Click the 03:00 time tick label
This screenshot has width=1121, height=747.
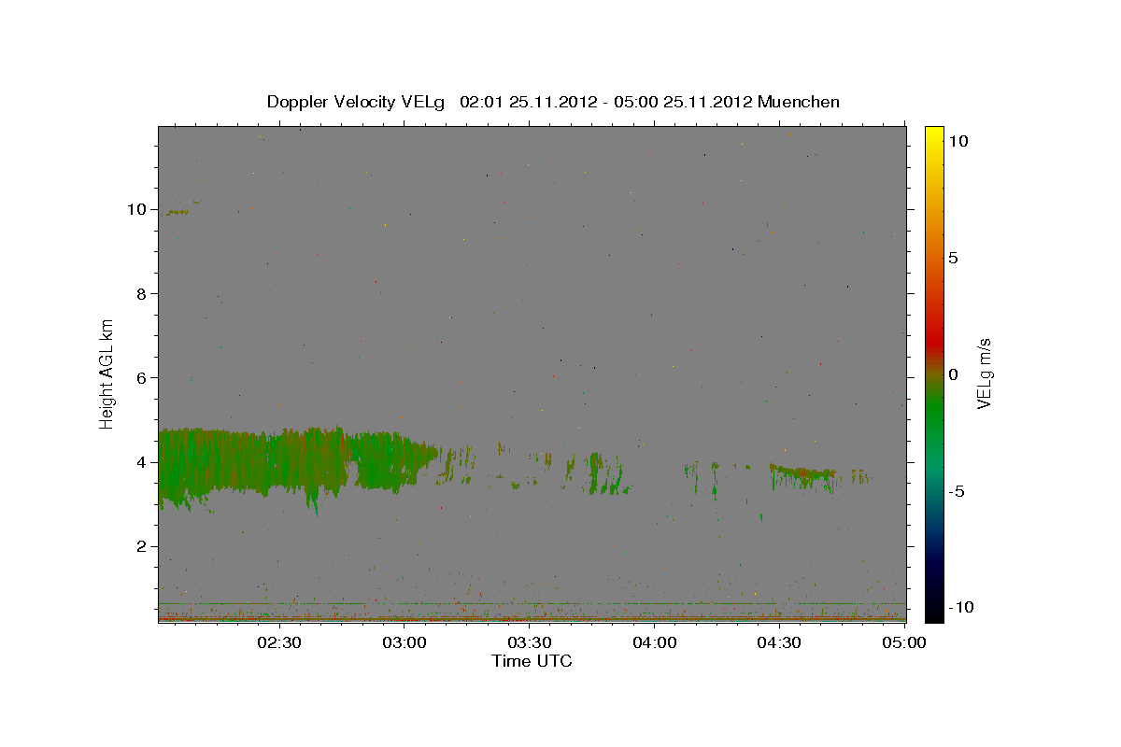tap(404, 642)
